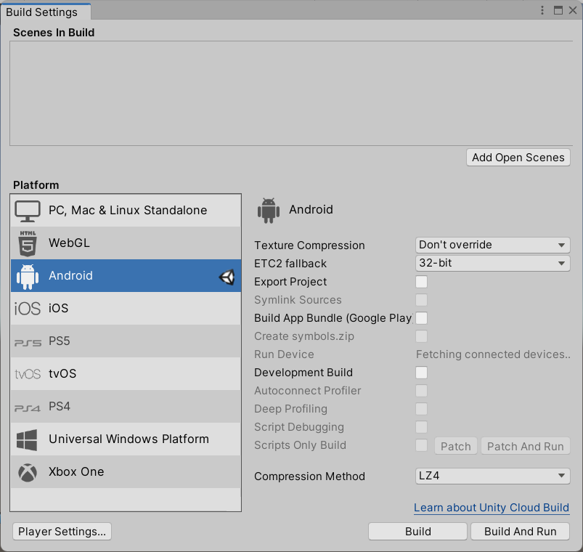Click the Run Device label
Screen dimensions: 583x552
tap(284, 354)
